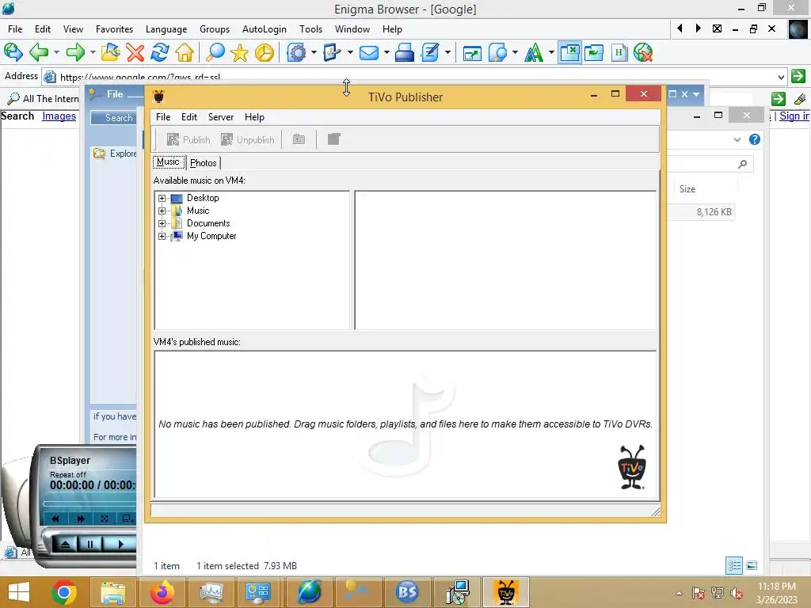The image size is (811, 608).
Task: Select Desktop folder in available music tree
Action: 203,198
